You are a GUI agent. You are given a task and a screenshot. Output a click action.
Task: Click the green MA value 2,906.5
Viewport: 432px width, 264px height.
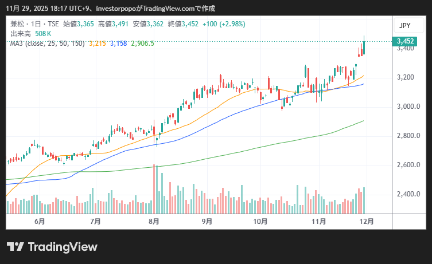click(x=143, y=44)
